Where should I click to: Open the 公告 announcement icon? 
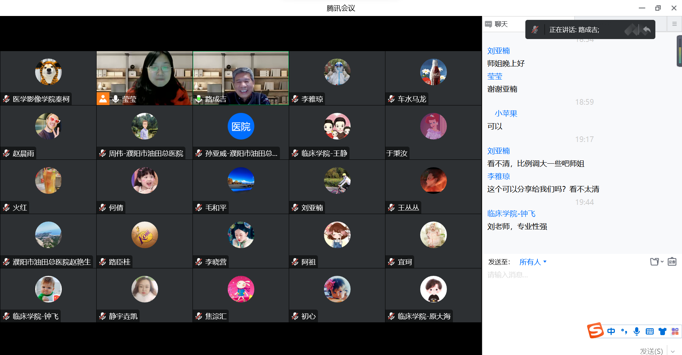(x=672, y=262)
